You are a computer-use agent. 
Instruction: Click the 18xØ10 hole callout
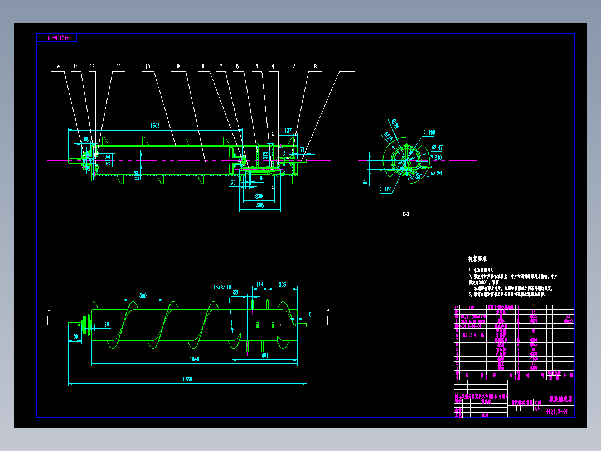pyautogui.click(x=222, y=287)
